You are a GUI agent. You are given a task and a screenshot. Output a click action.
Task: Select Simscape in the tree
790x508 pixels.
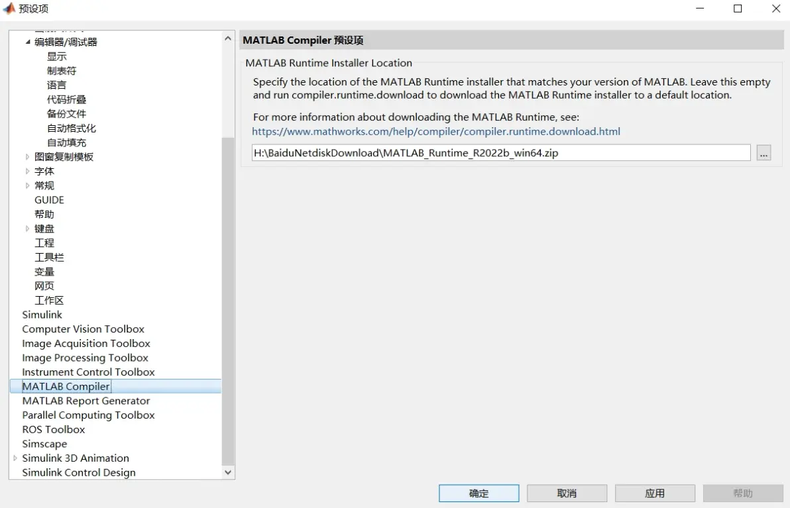pyautogui.click(x=45, y=444)
